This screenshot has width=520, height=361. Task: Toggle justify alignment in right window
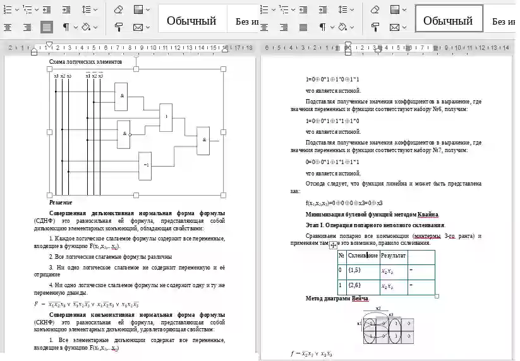pyautogui.click(x=303, y=27)
